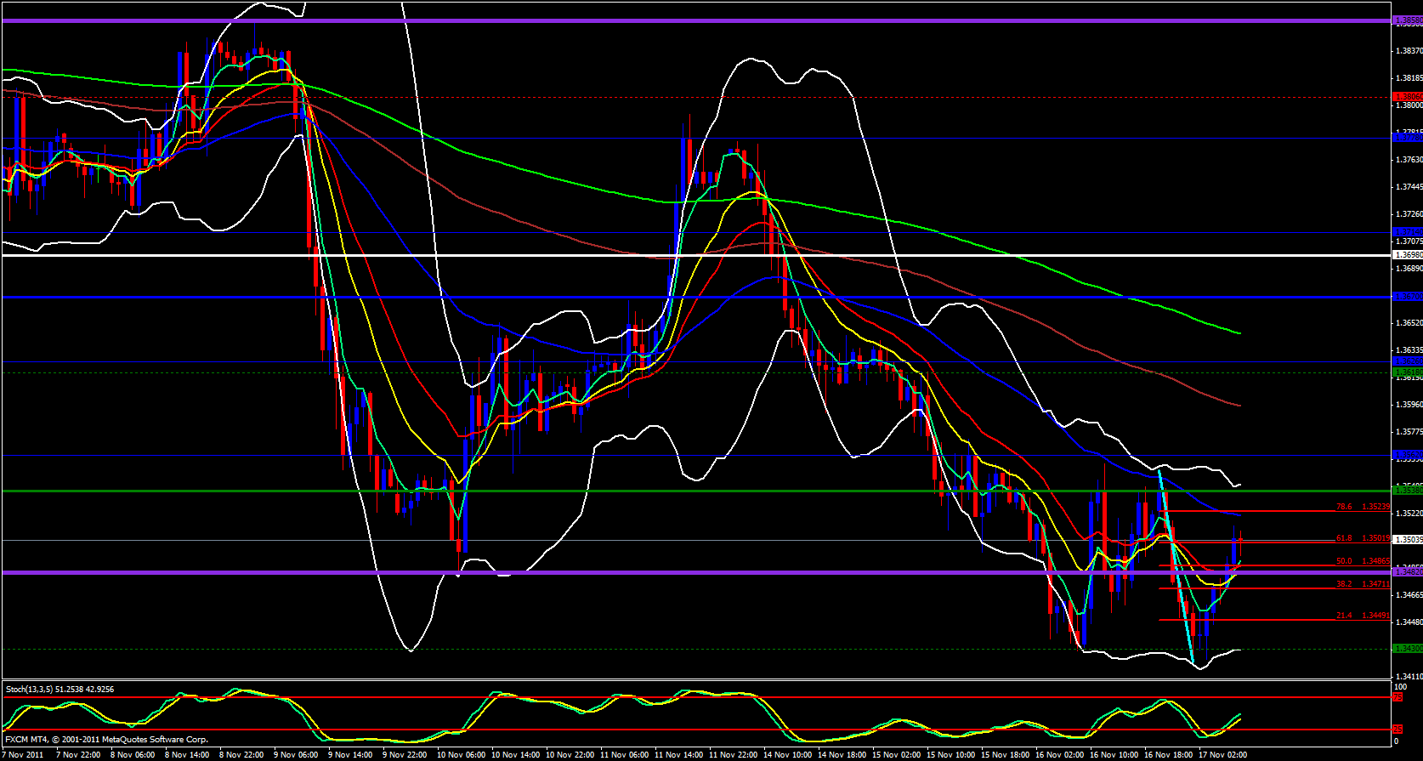Image resolution: width=1423 pixels, height=761 pixels.
Task: Click the Stoch(13,3,5) indicator label
Action: point(60,689)
